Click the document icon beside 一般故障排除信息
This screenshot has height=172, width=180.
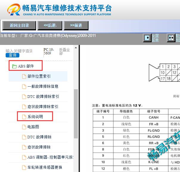(x=24, y=87)
